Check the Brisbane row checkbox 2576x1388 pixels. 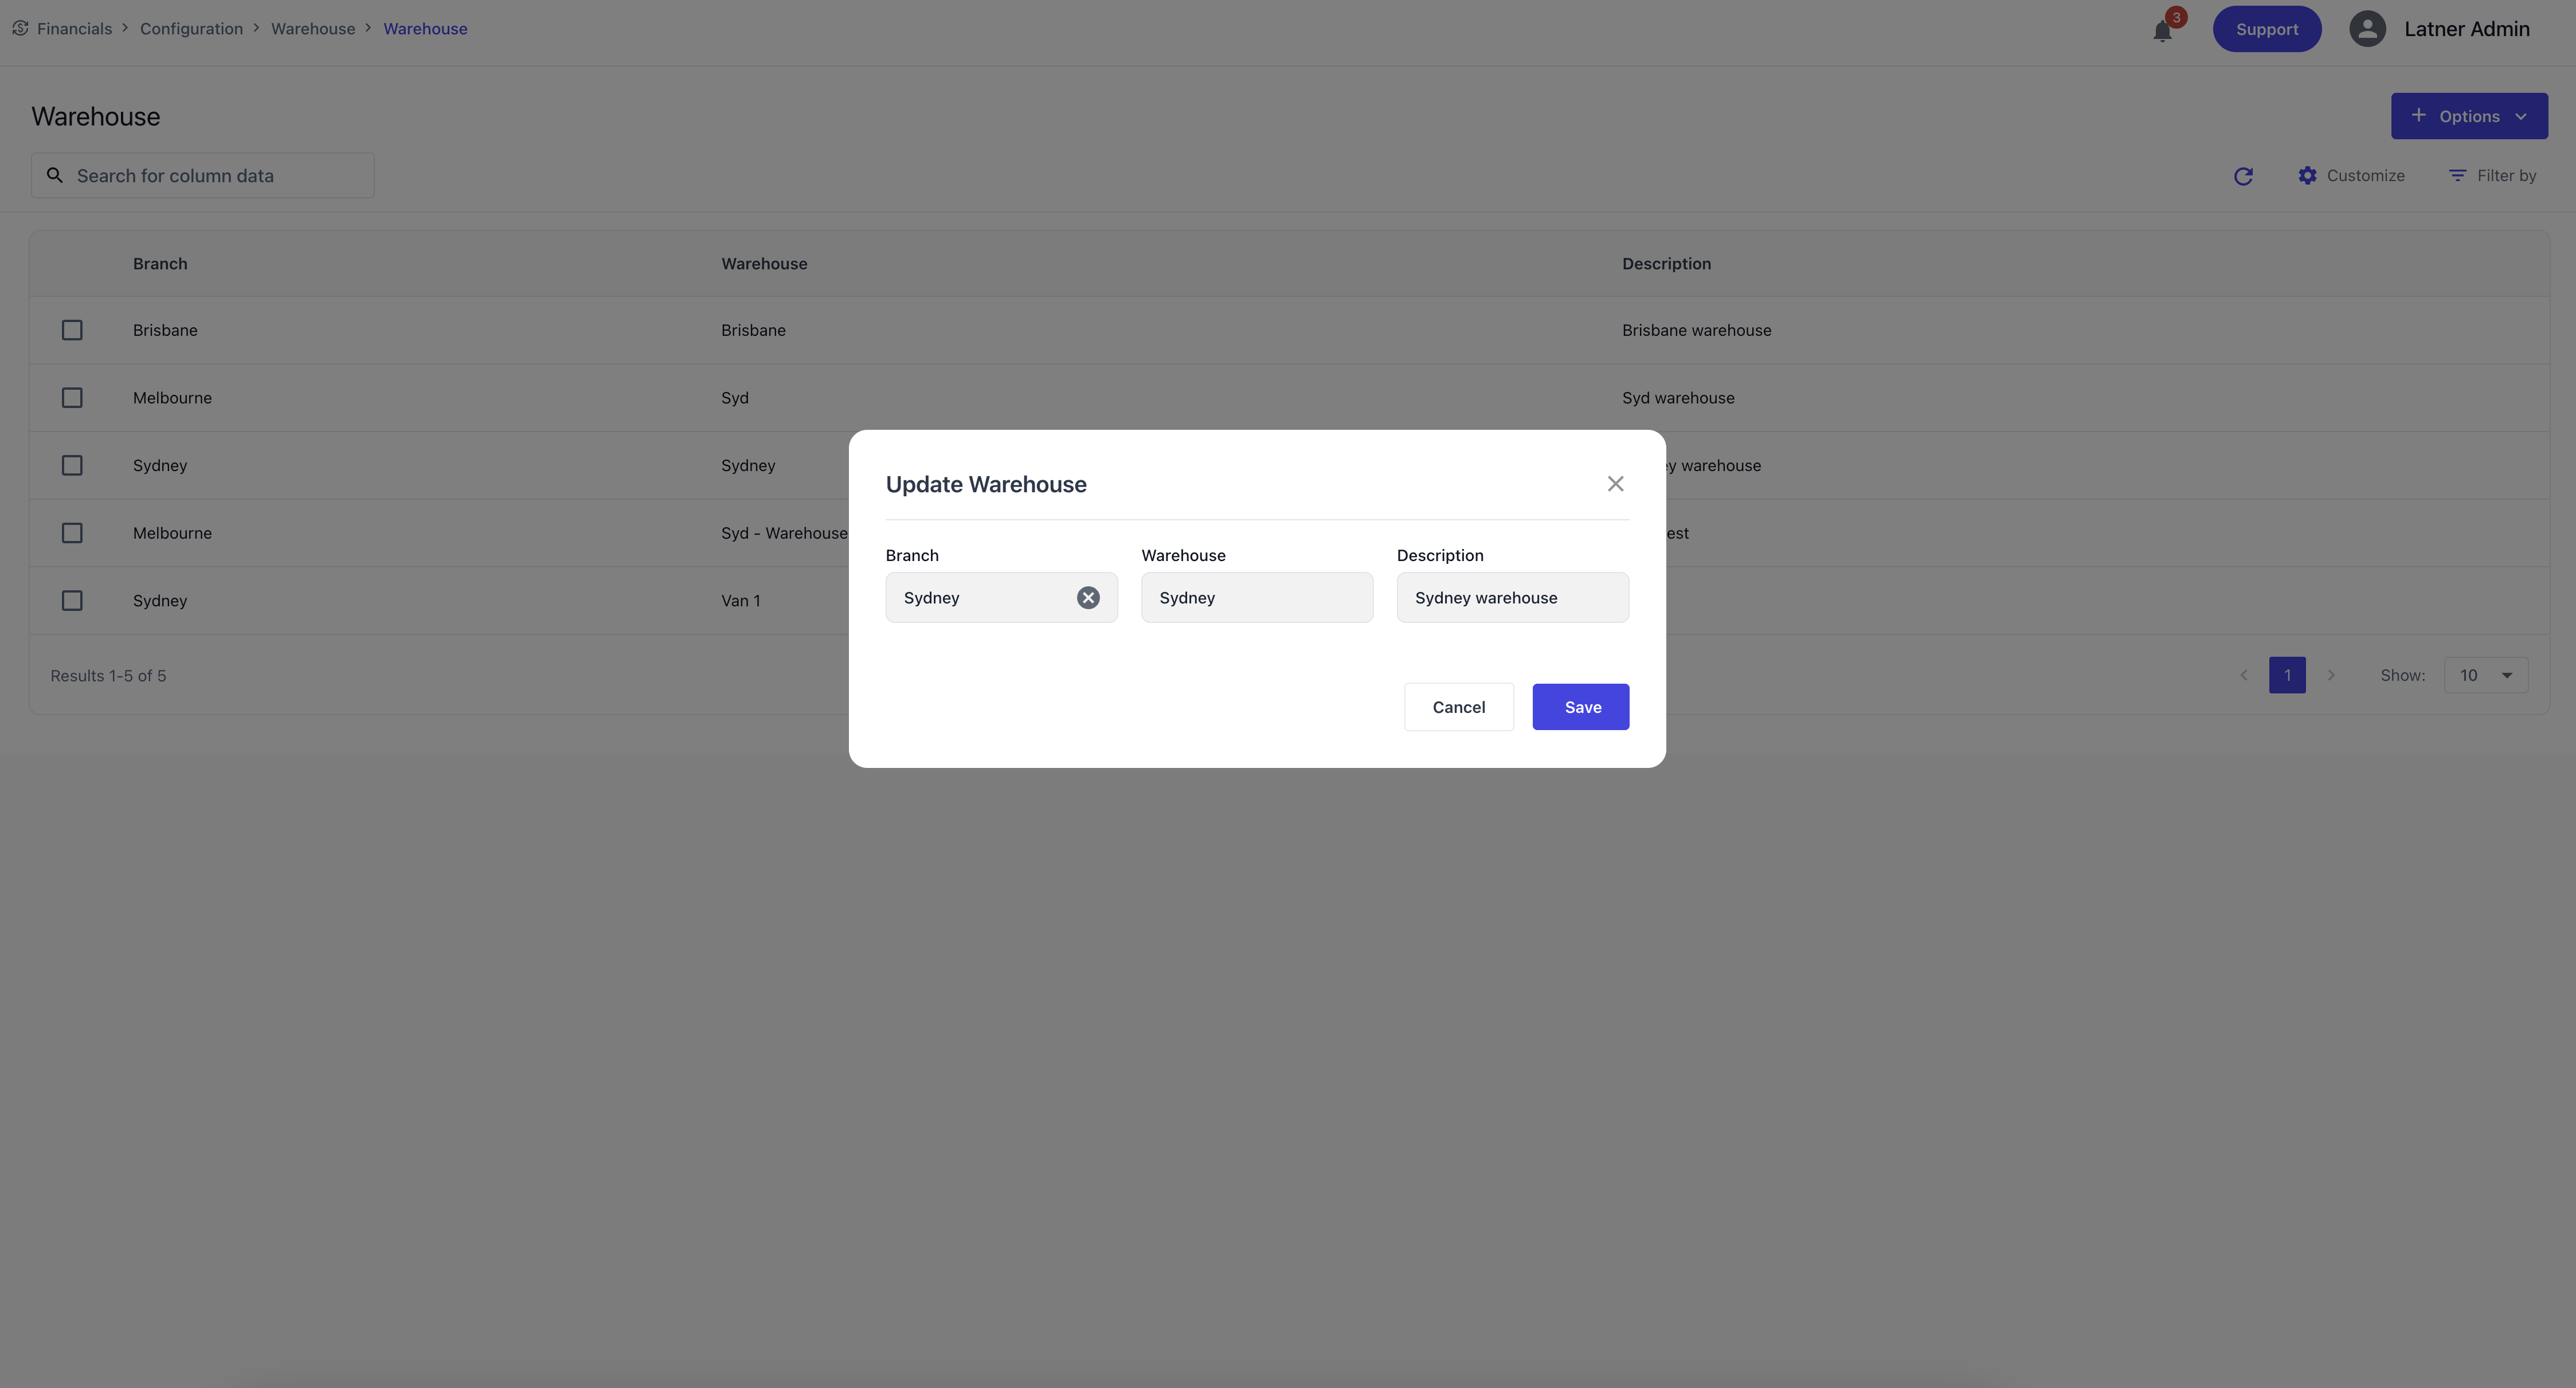72,330
